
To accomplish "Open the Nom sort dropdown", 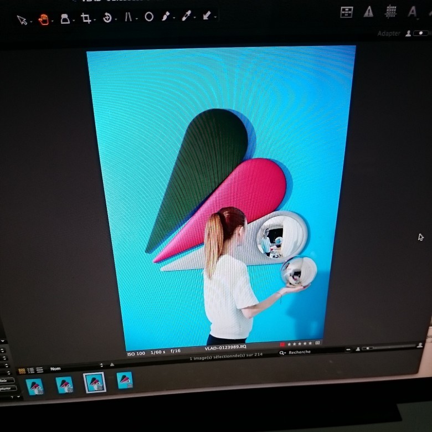I will point(76,367).
